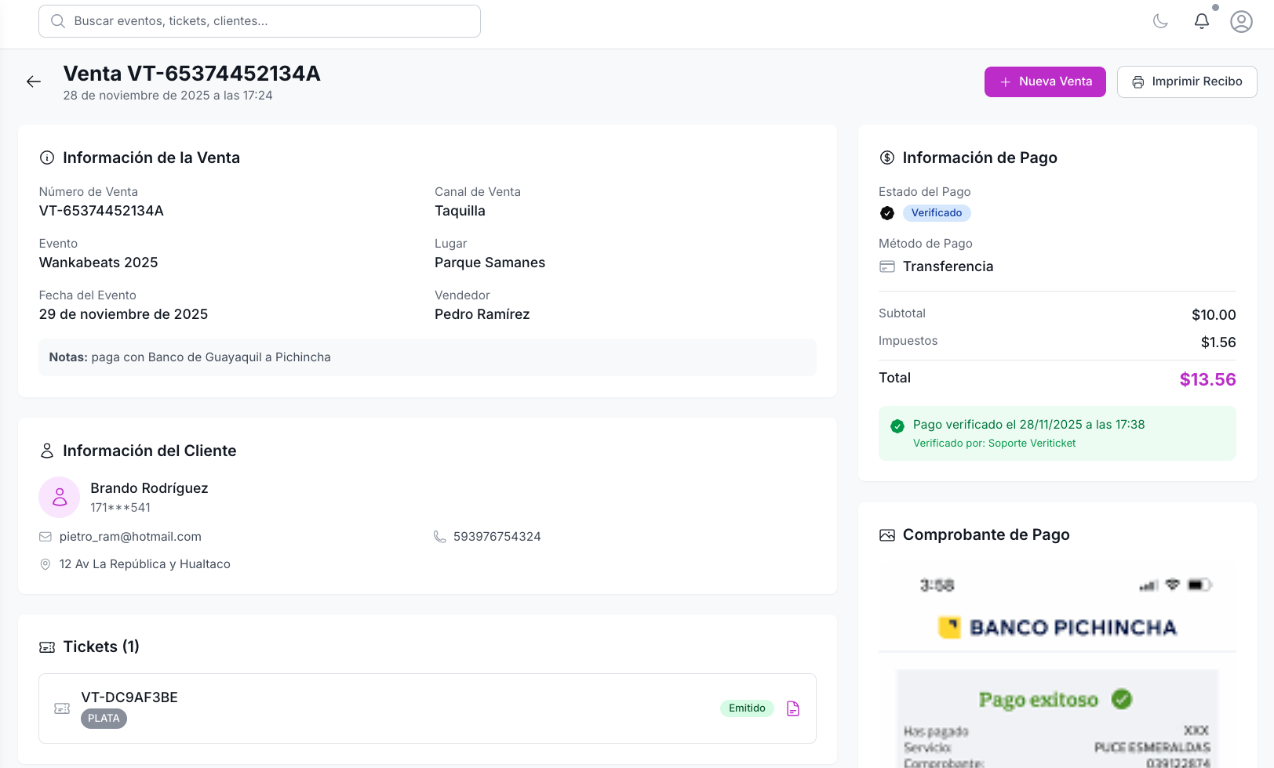
Task: Select the ticket PDF document icon for VT-DC9AF3BE
Action: click(x=792, y=708)
